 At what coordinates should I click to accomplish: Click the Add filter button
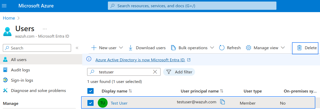pyautogui.click(x=179, y=72)
